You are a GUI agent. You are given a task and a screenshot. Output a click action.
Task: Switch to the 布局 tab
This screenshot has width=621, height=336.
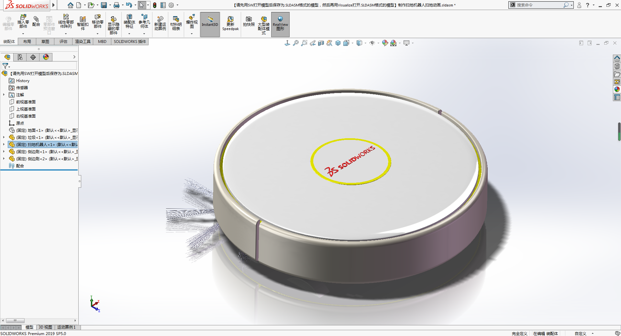pos(27,41)
